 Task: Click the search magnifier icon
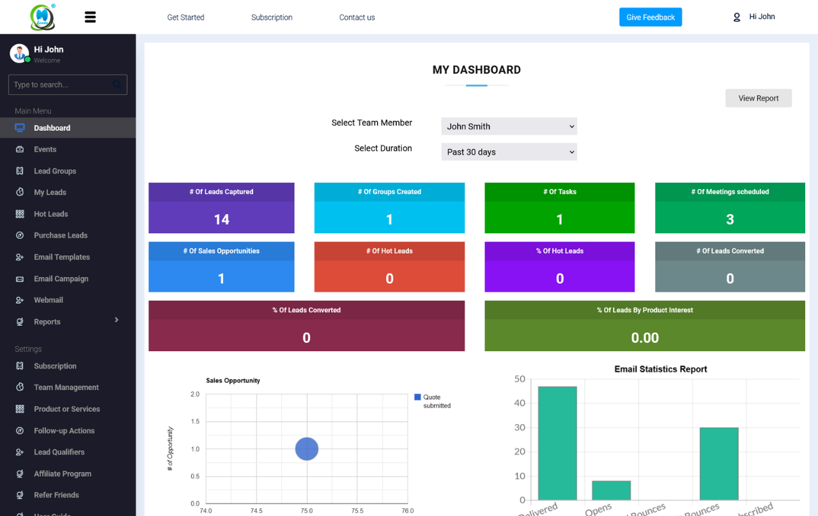[x=117, y=84]
